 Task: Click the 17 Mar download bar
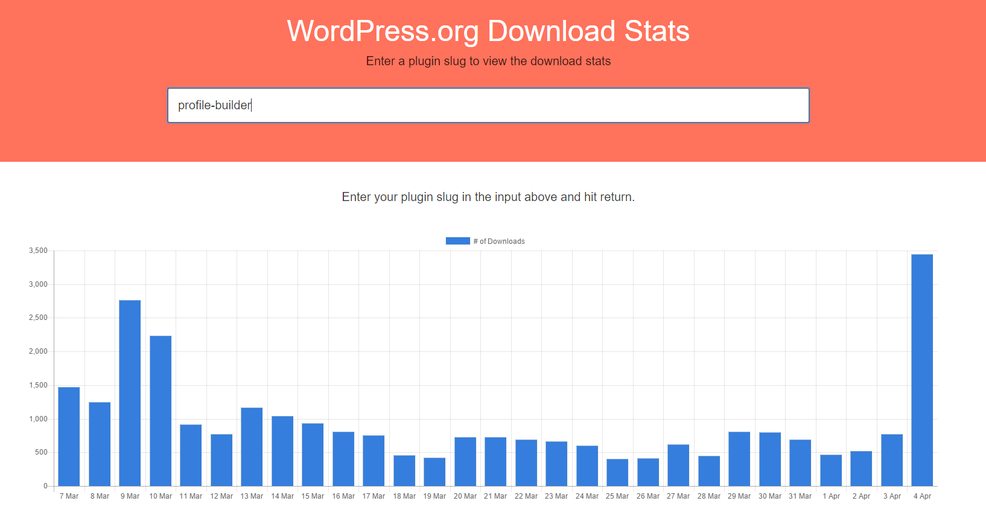(374, 461)
